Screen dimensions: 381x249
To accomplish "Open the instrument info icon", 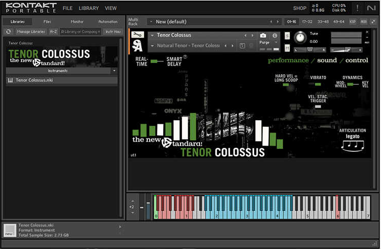I will pos(275,35).
